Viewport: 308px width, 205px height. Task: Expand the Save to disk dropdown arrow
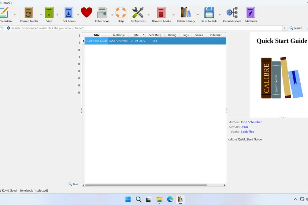220,15
